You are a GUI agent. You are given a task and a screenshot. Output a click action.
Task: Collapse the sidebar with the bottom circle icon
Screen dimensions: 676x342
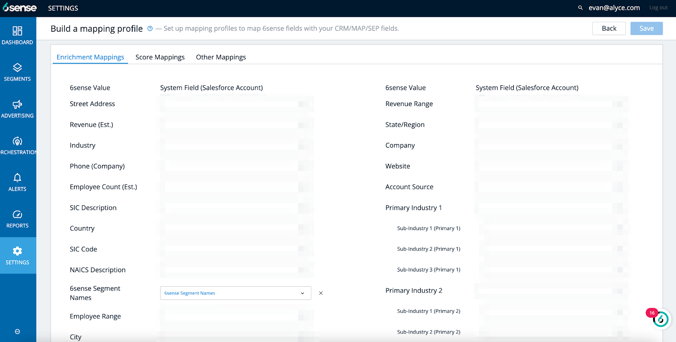pyautogui.click(x=17, y=331)
